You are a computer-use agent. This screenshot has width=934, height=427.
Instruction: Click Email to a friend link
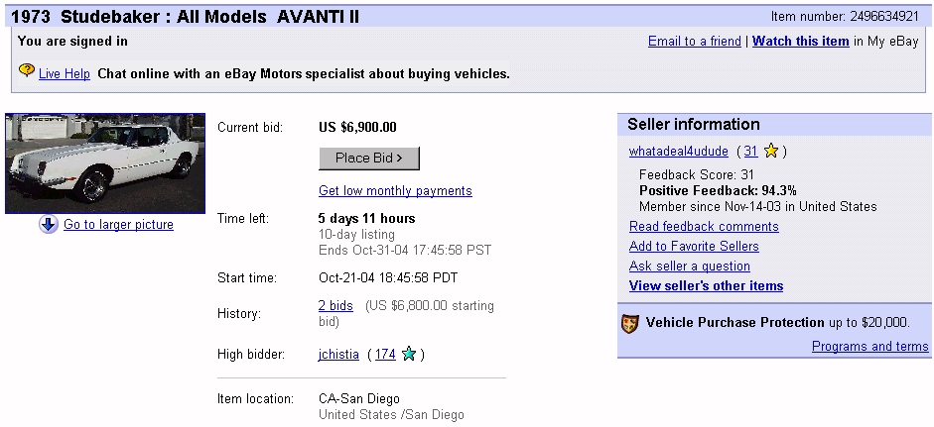pos(695,41)
